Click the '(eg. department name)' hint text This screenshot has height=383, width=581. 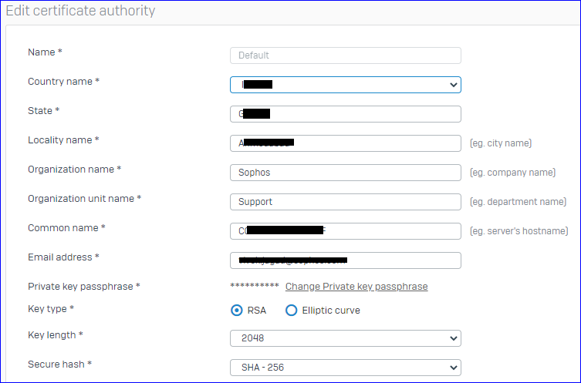(x=518, y=202)
